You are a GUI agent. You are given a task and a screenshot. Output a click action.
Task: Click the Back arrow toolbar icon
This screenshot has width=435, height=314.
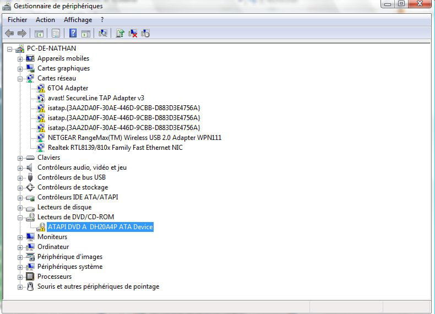[9, 34]
